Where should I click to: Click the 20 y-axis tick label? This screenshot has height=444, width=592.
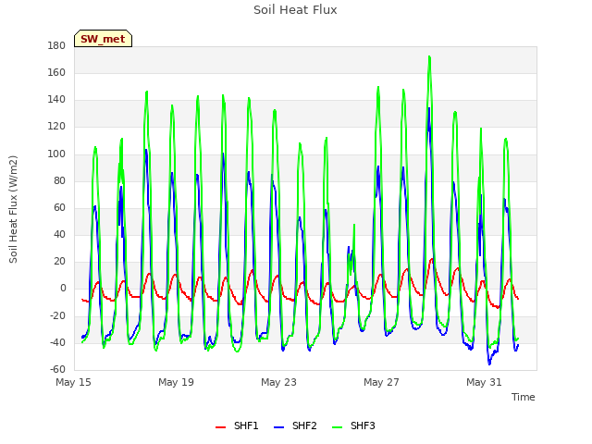tap(60, 261)
